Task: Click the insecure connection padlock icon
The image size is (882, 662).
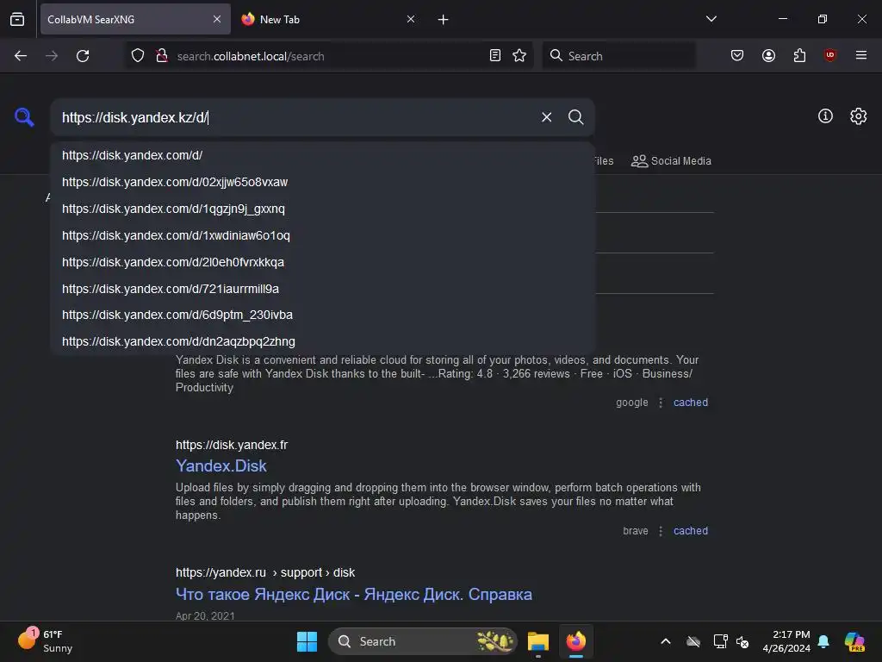Action: click(x=162, y=55)
